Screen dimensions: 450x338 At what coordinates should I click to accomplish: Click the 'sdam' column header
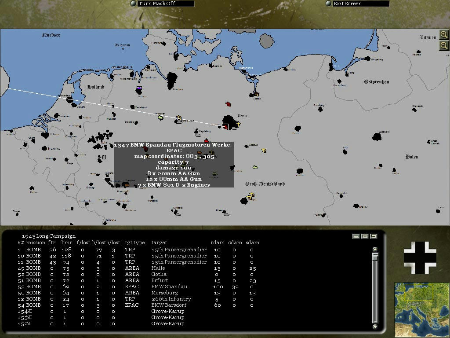tap(253, 242)
